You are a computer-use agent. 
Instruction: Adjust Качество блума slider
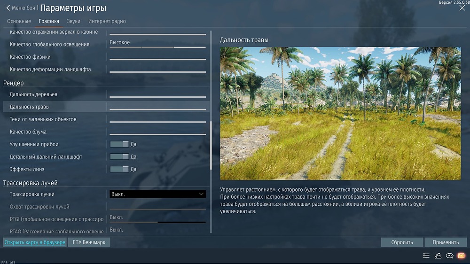coord(157,134)
